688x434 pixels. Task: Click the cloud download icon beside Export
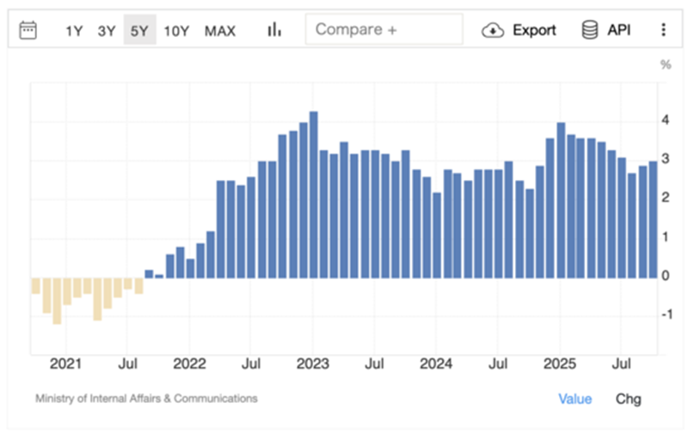coord(493,30)
